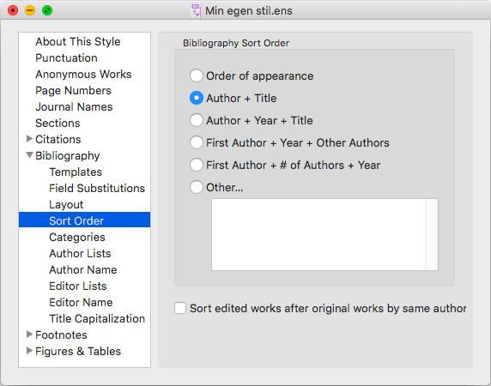Choose the Other... sort order option

(x=197, y=187)
